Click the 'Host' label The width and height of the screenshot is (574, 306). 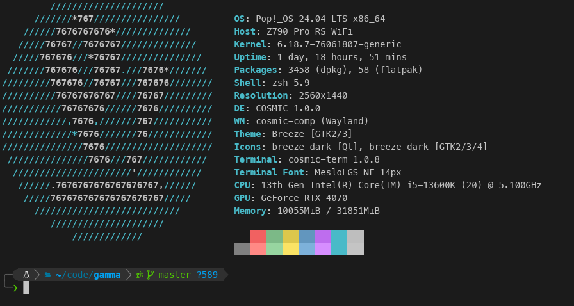coord(245,32)
